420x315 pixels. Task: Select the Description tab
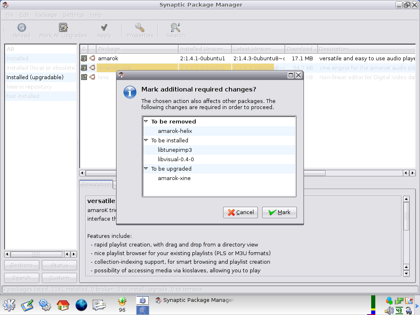click(96, 184)
